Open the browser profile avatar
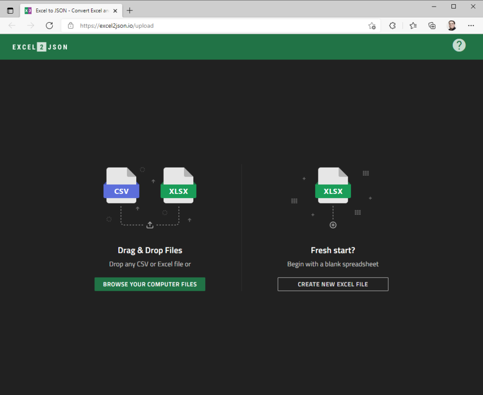Viewport: 483px width, 395px height. [451, 25]
